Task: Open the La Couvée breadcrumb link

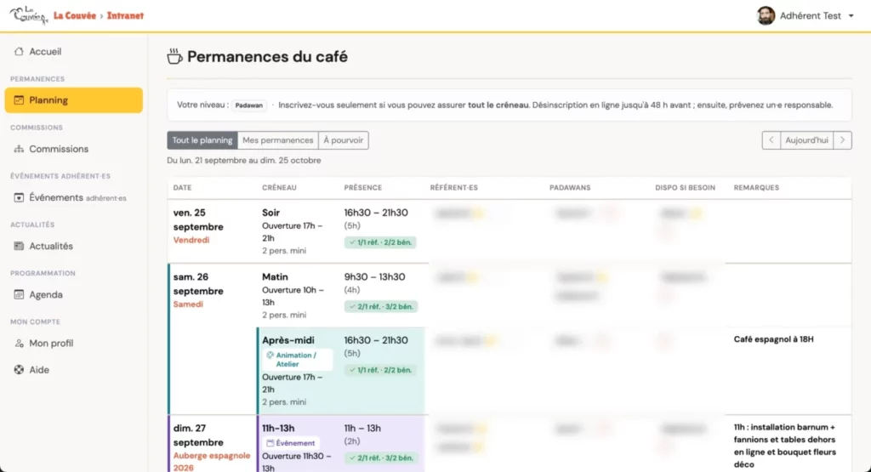Action: [75, 15]
